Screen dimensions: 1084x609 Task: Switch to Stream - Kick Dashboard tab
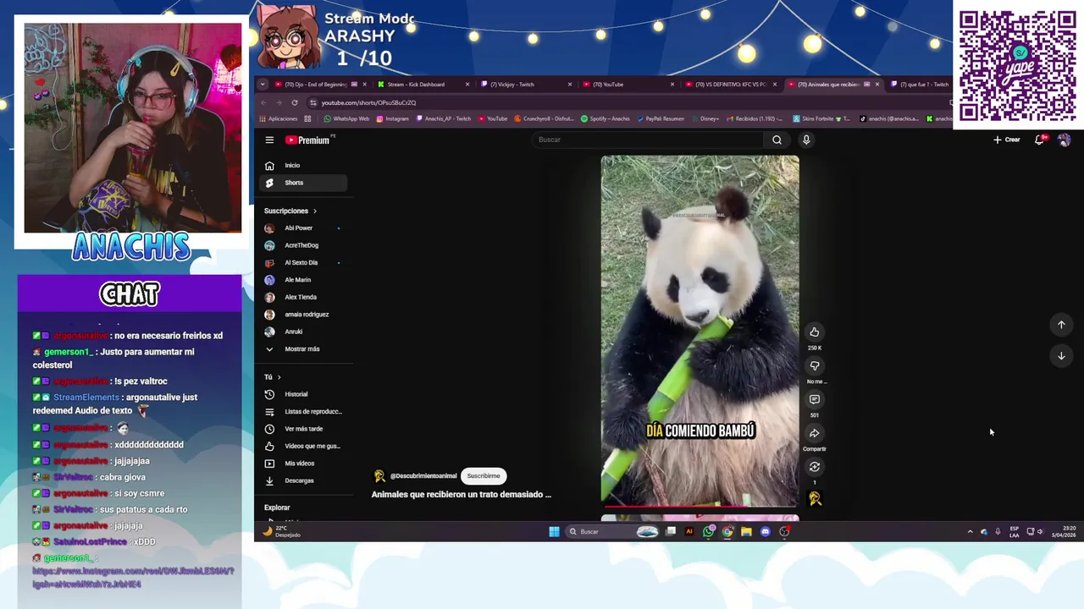pos(423,85)
